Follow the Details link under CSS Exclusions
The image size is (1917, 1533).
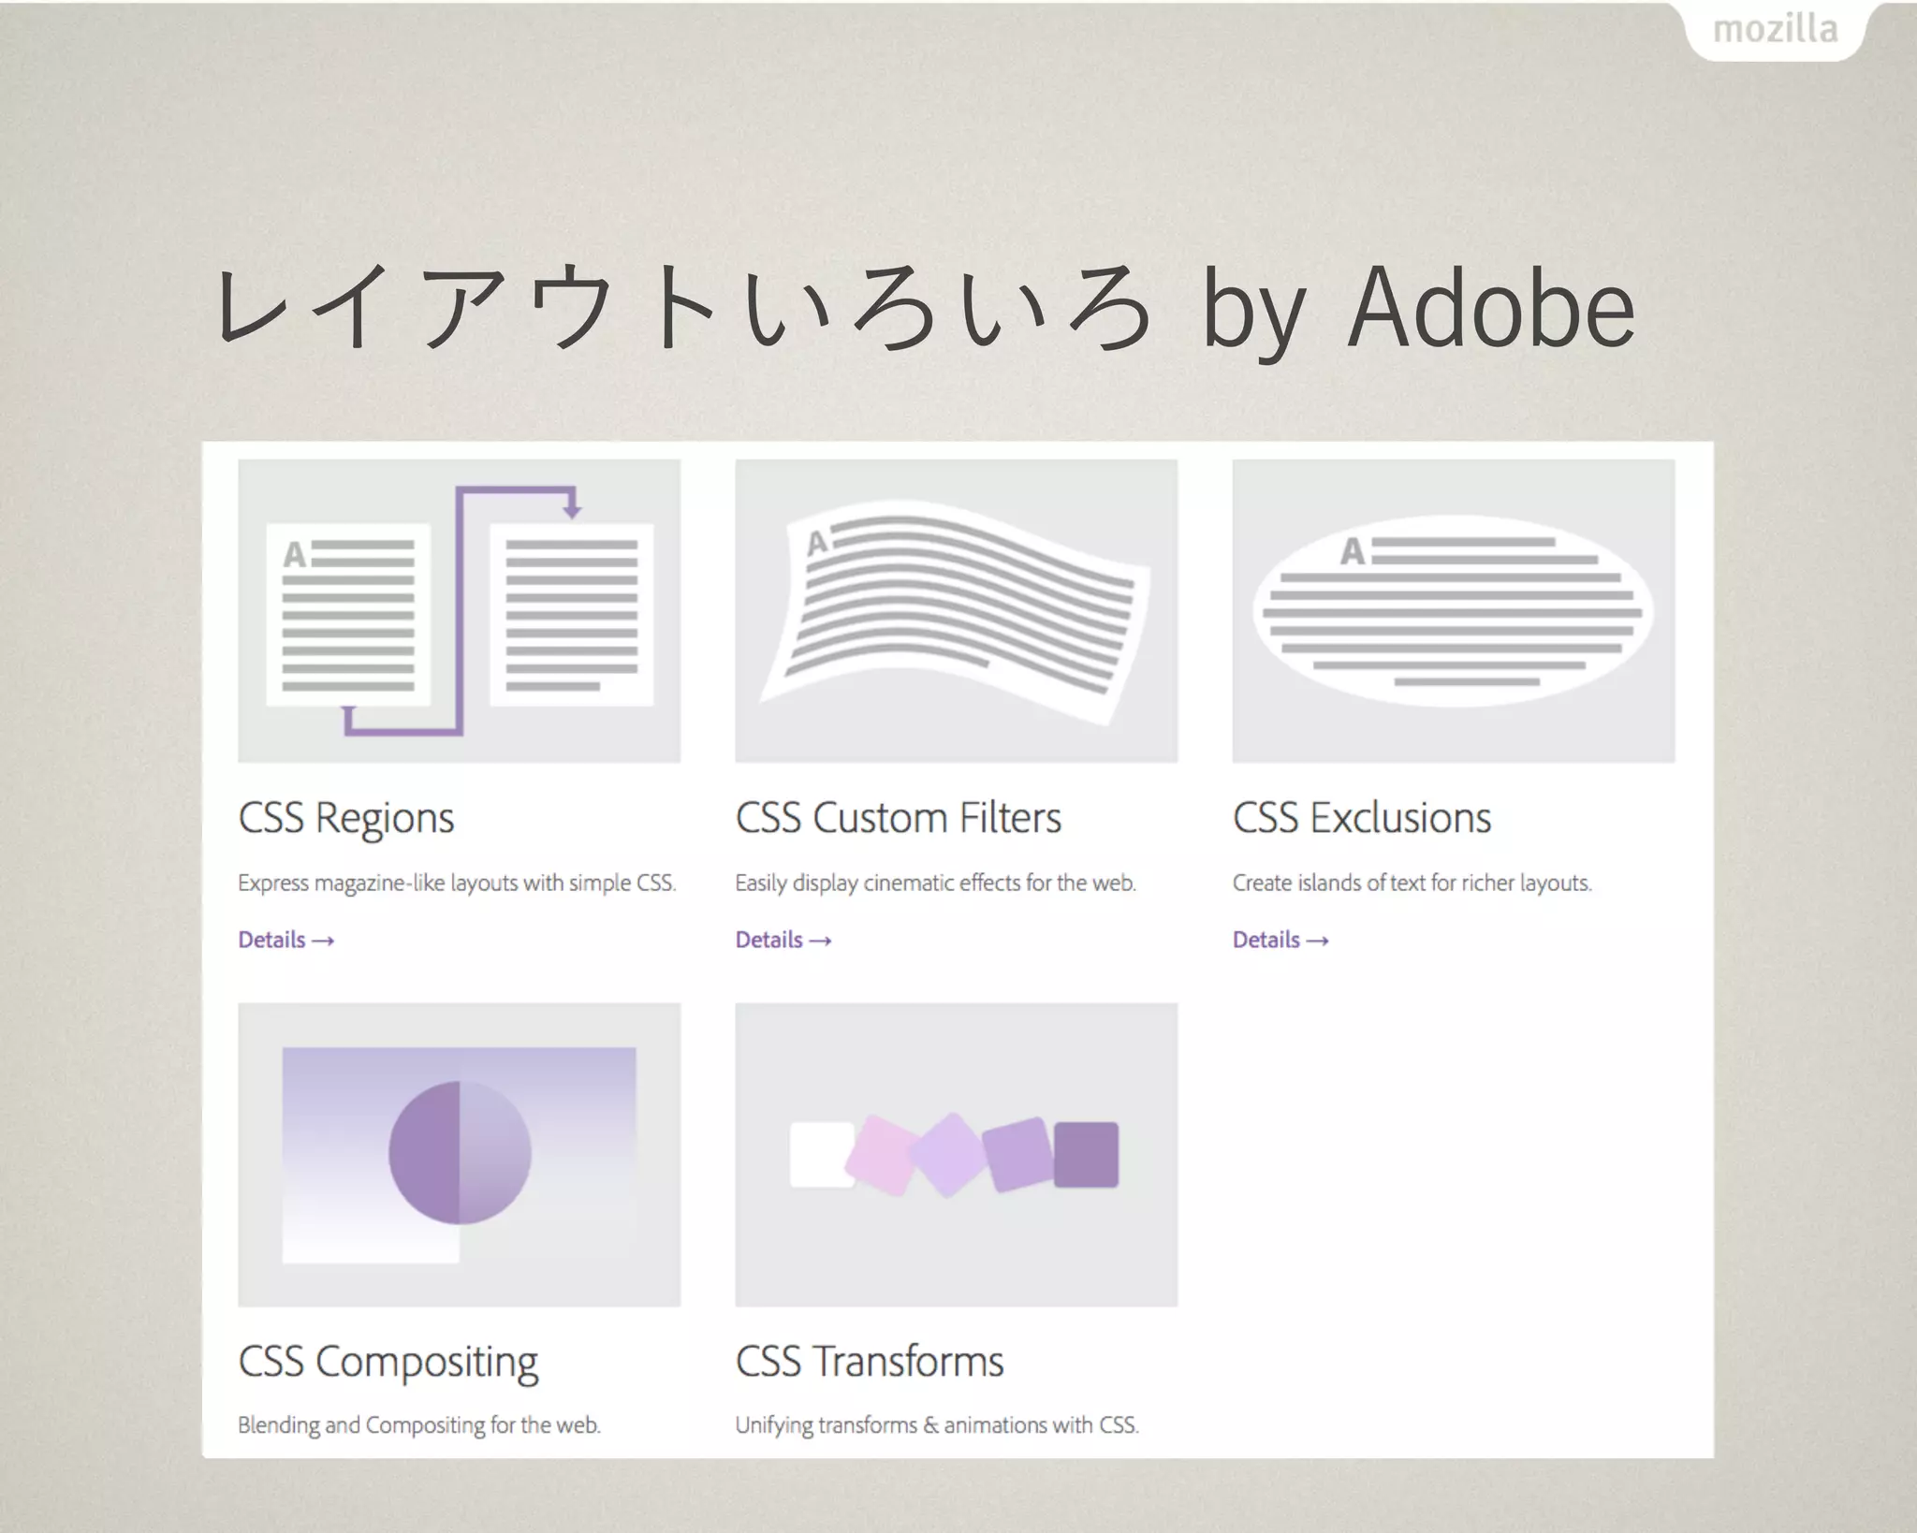click(1280, 940)
